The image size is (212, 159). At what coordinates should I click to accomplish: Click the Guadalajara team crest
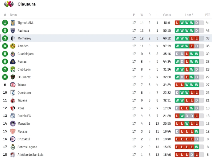13,54
